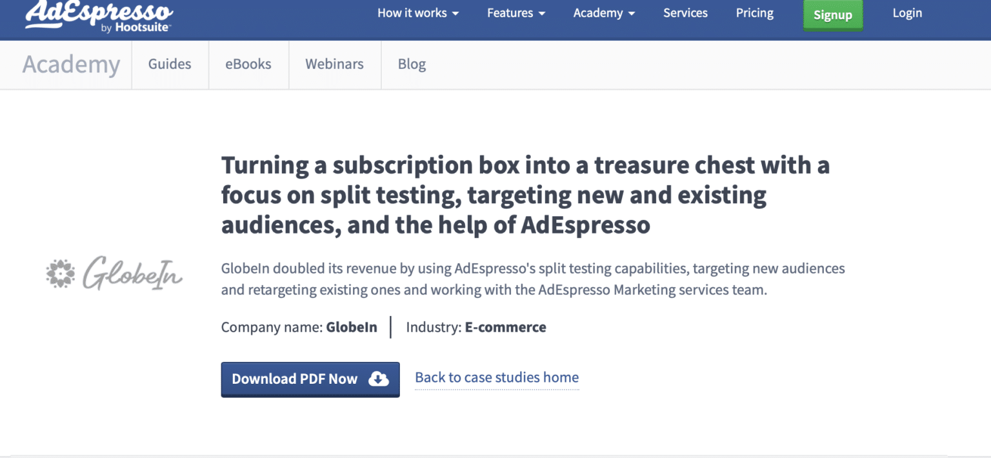The image size is (991, 458).
Task: Click the Industry E-commerce label
Action: 475,327
